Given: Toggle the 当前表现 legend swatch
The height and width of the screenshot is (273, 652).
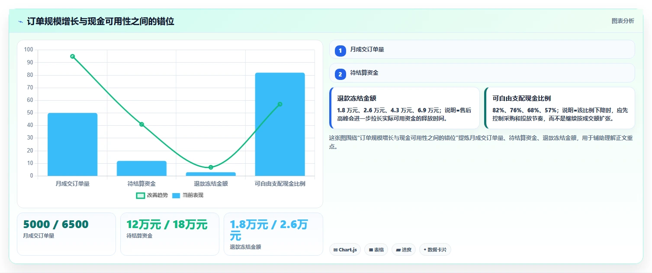Looking at the screenshot, I should click(176, 195).
